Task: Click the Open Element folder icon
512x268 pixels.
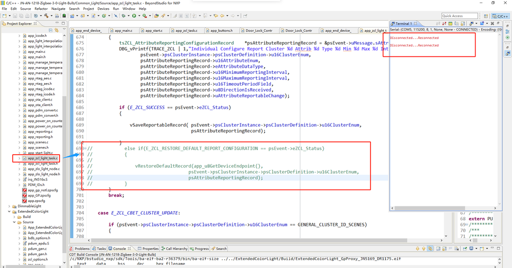Action: pyautogui.click(x=156, y=16)
